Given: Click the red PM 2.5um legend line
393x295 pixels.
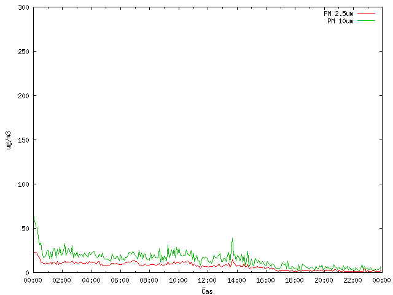Looking at the screenshot, I should click(x=366, y=14).
